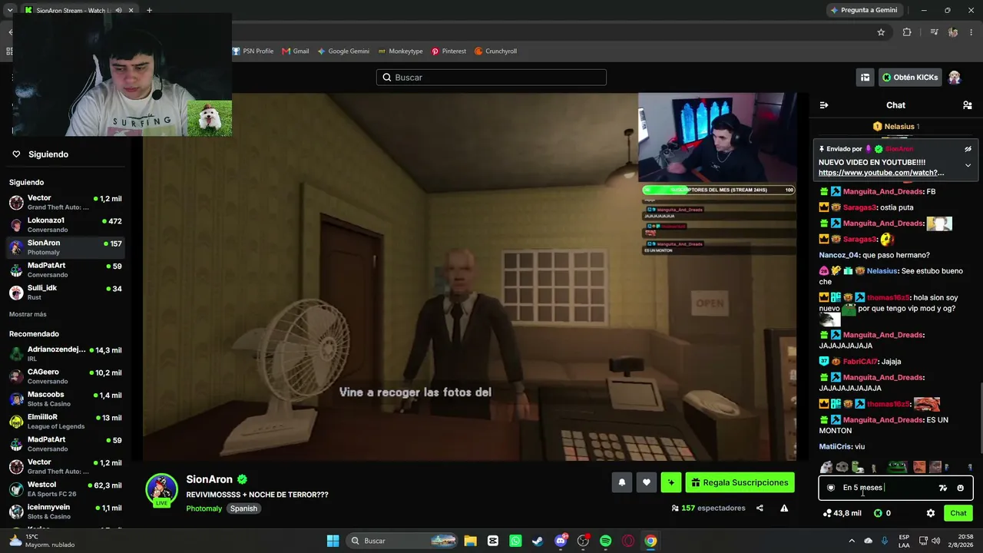Show hidden system tray icons
The image size is (983, 553).
point(853,541)
